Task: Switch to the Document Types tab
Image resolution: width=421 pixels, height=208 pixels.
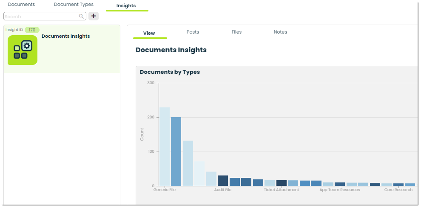Action: tap(74, 5)
